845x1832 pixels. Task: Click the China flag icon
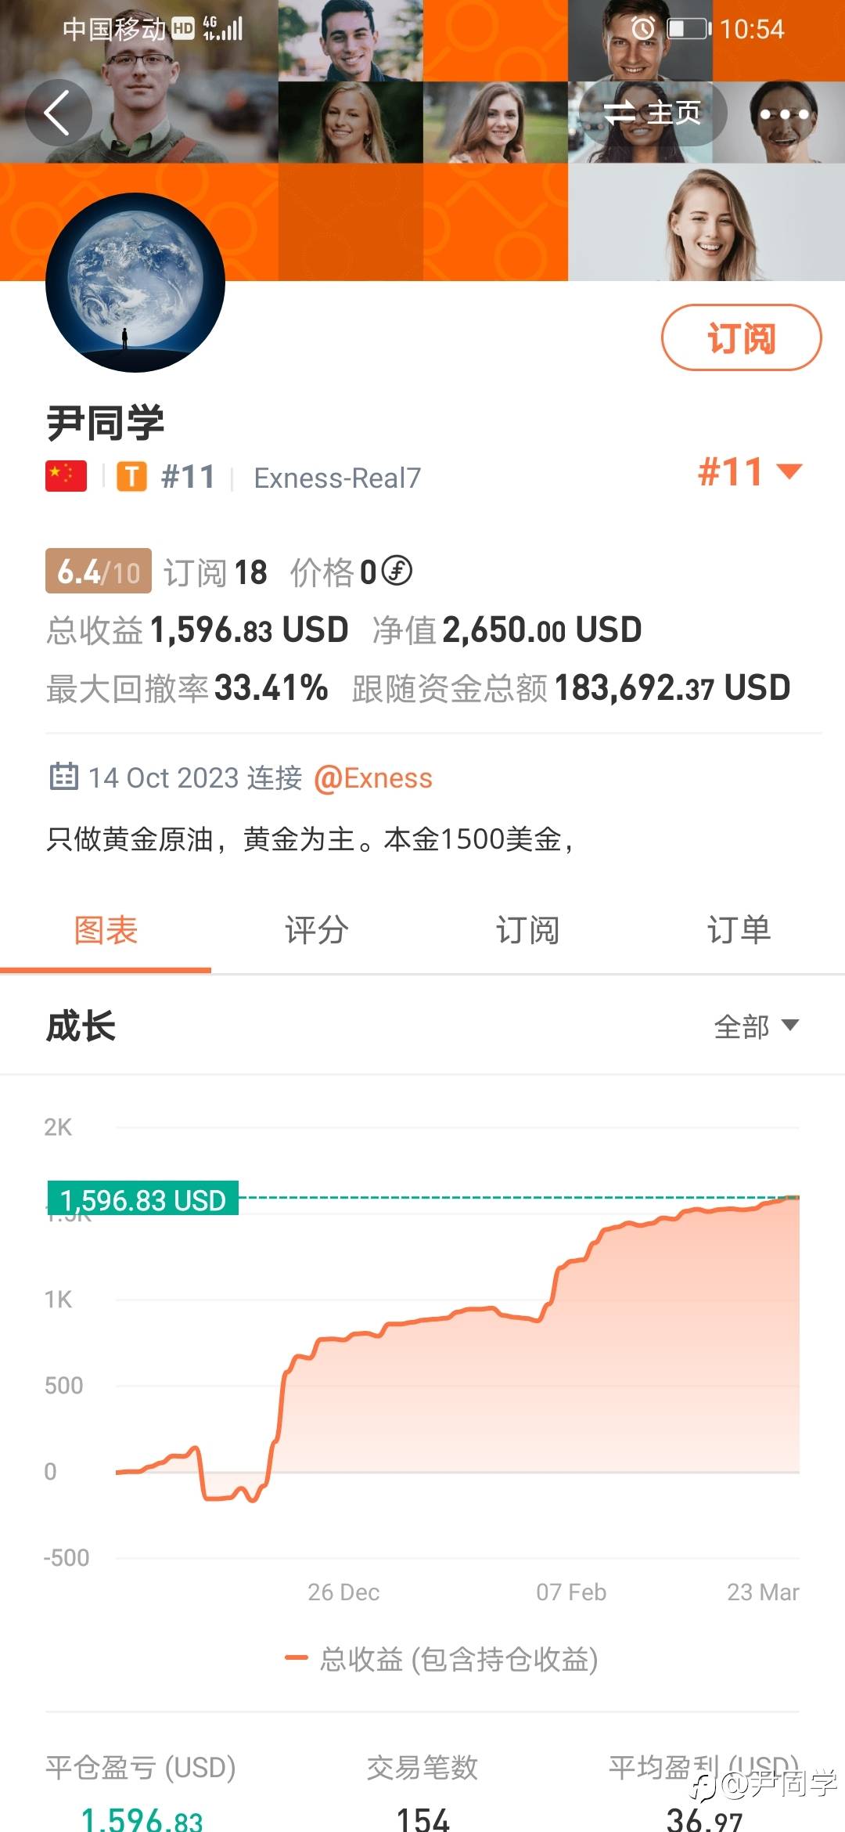tap(67, 476)
